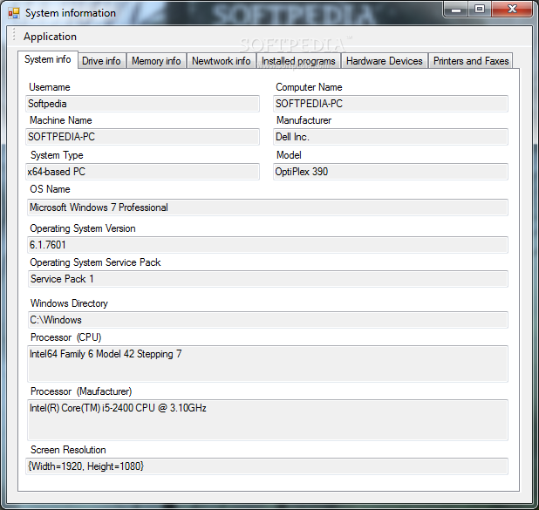Click the 'Operating System Service Pack' label
The width and height of the screenshot is (539, 510).
95,262
